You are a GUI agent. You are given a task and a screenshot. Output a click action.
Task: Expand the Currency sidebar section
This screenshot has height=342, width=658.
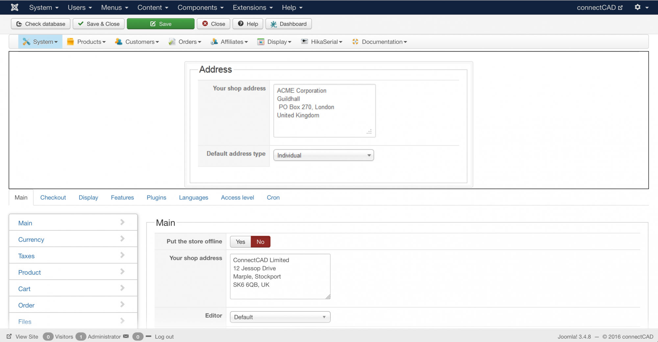coord(73,239)
